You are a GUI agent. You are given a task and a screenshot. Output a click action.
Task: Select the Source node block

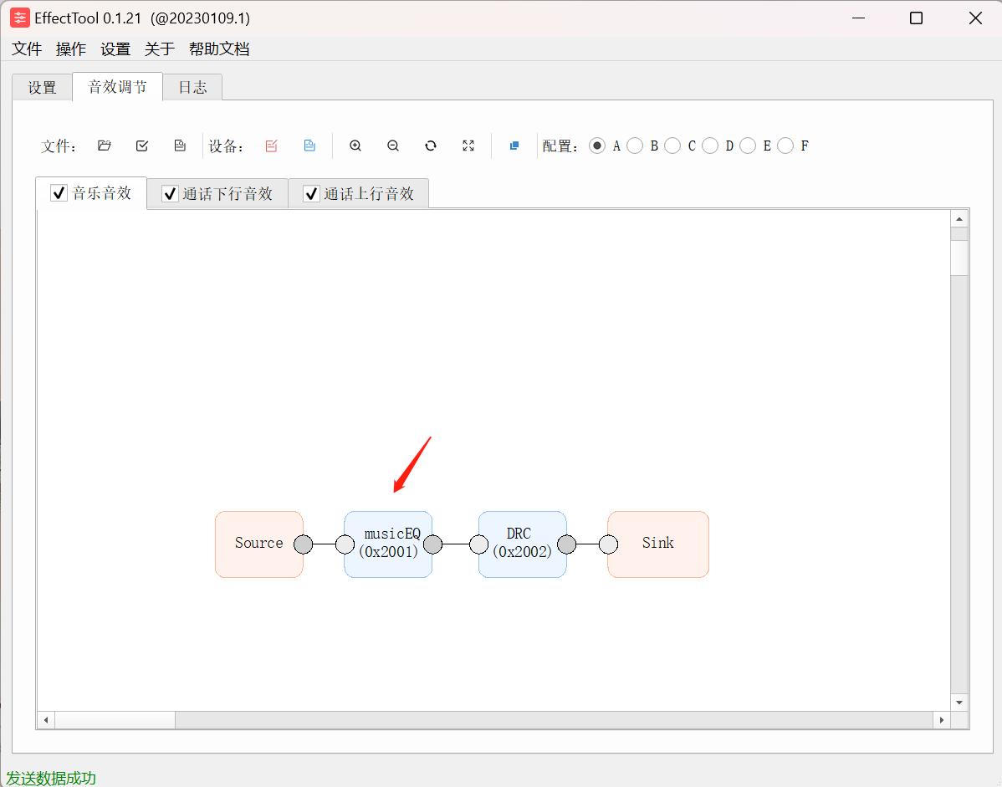[x=259, y=544]
